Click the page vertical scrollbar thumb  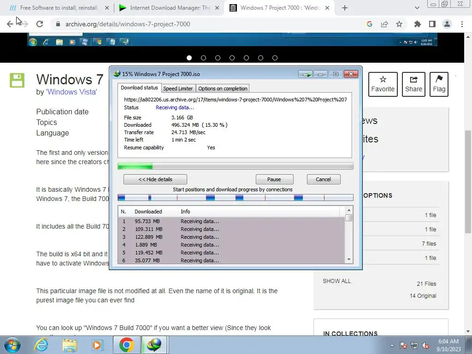click(468, 182)
